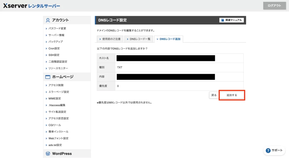289x158 pixels.
Task: Click the ホームページ section heading
Action: pyautogui.click(x=63, y=77)
